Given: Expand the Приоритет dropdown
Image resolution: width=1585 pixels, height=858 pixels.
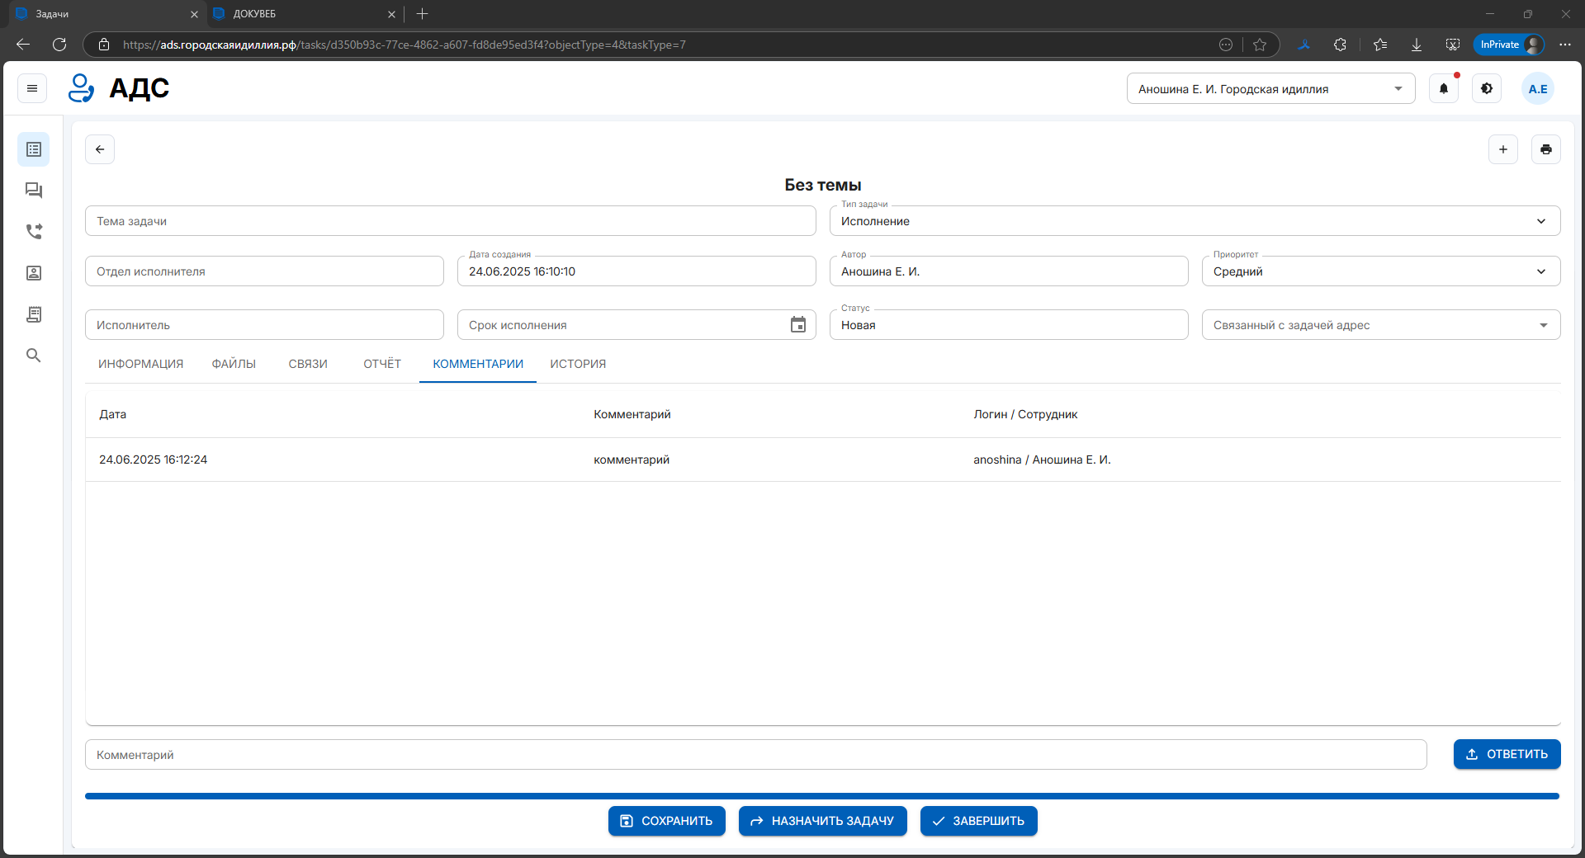Looking at the screenshot, I should pyautogui.click(x=1541, y=271).
